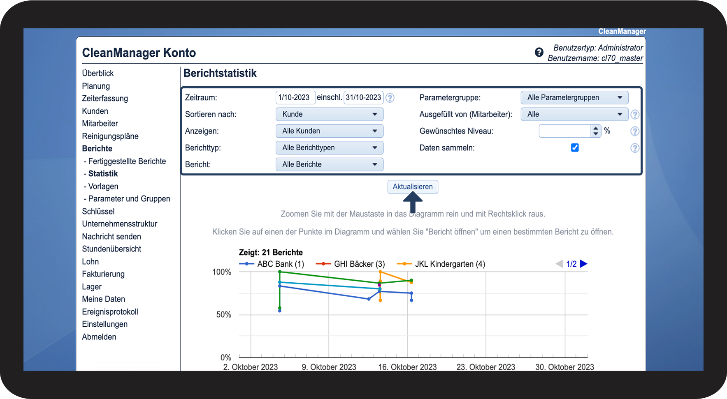Toggle ABC Bank legend series marker
Viewport: 727px width, 399px height.
tap(246, 264)
